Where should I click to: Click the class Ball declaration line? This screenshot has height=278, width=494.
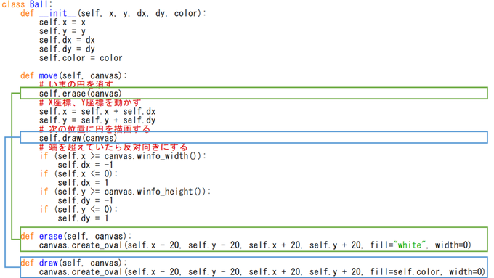coord(26,4)
